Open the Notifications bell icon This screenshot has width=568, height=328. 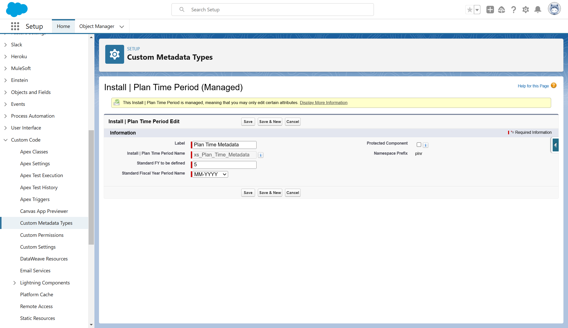coord(538,10)
